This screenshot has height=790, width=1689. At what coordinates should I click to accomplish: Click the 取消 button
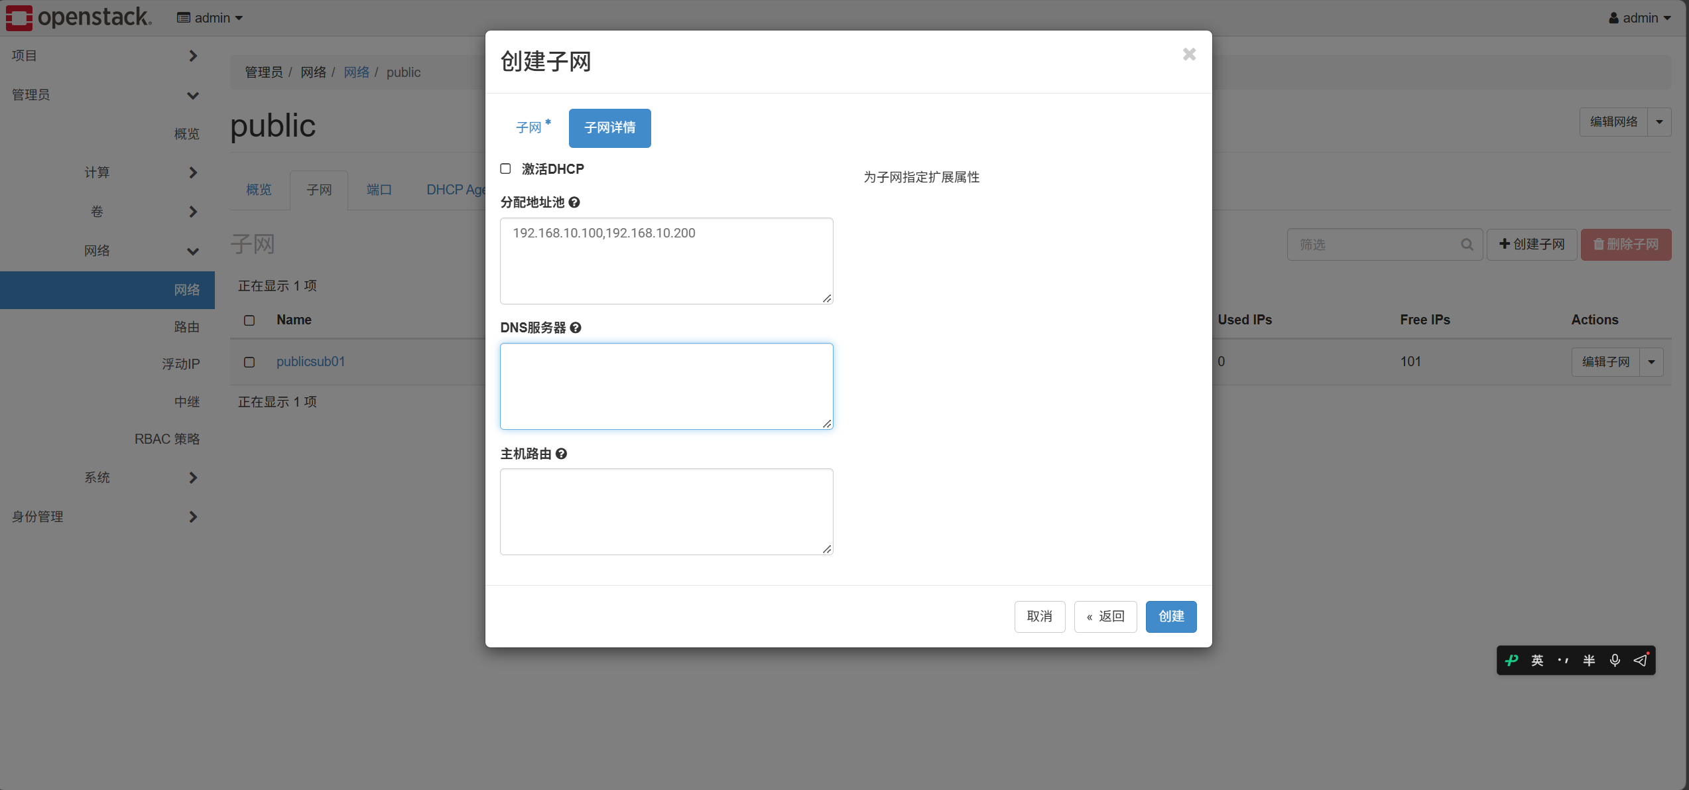point(1040,617)
